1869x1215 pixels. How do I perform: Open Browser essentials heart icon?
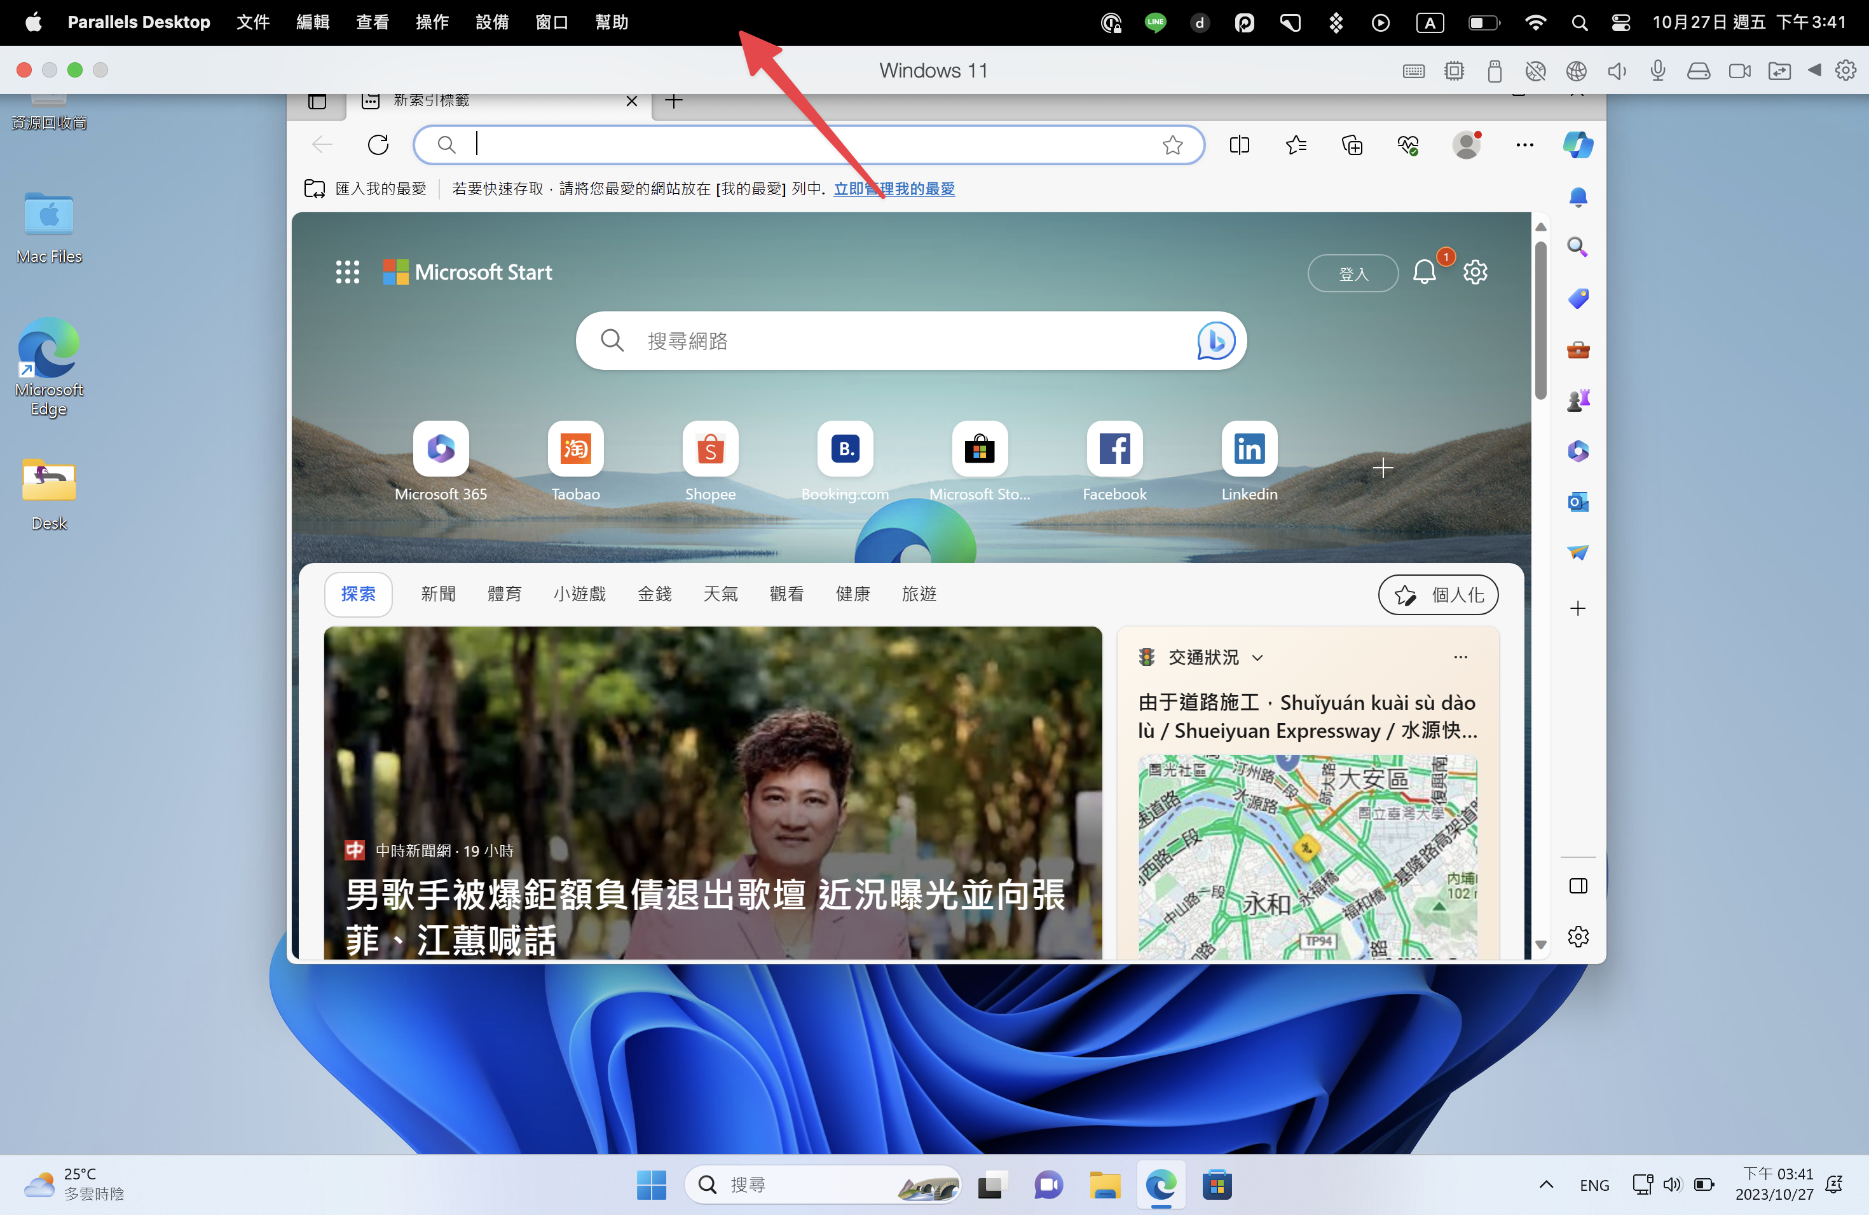(x=1408, y=144)
